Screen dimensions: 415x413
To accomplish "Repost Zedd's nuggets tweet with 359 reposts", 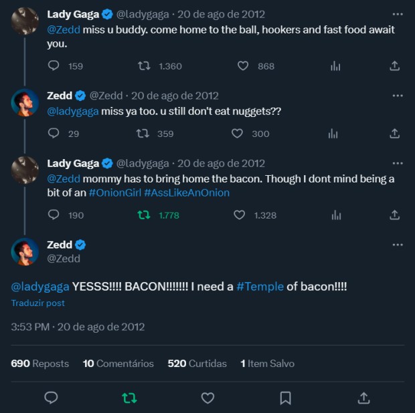I will click(143, 134).
